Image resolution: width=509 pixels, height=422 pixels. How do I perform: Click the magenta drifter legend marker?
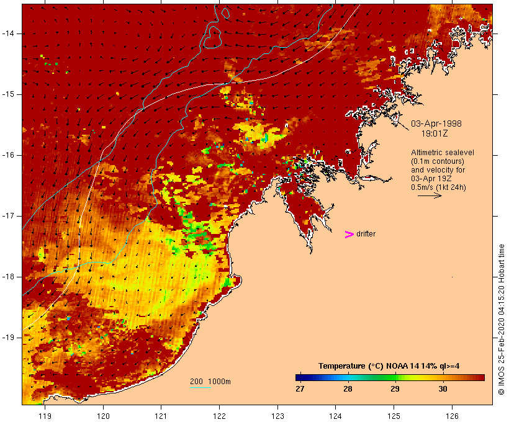[x=349, y=235]
